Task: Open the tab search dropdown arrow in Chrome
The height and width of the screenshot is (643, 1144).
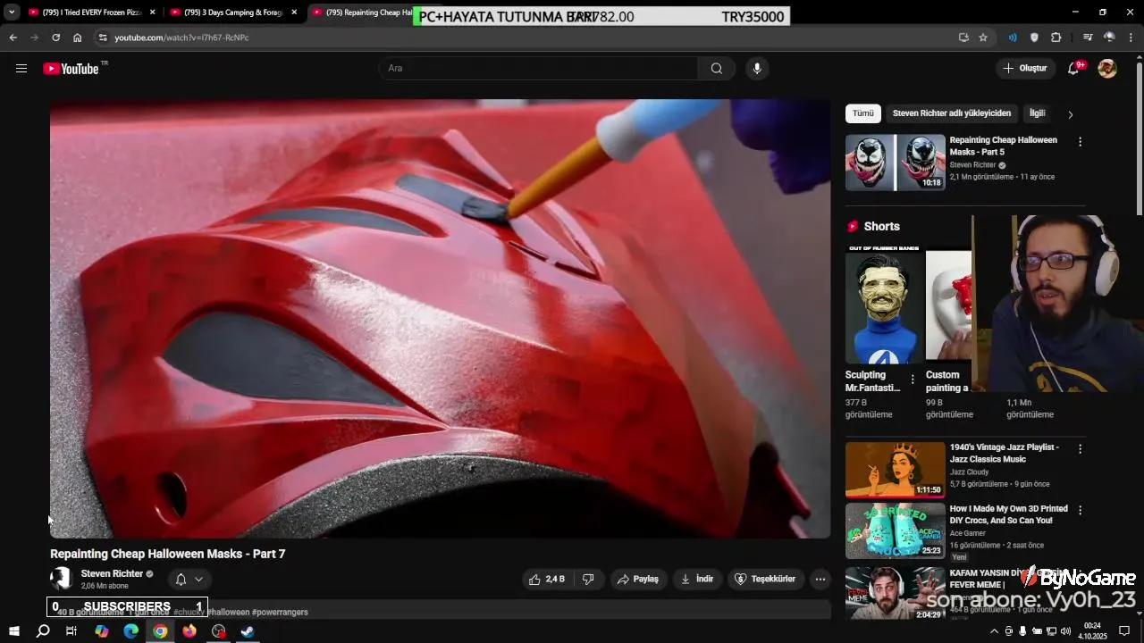Action: point(12,13)
